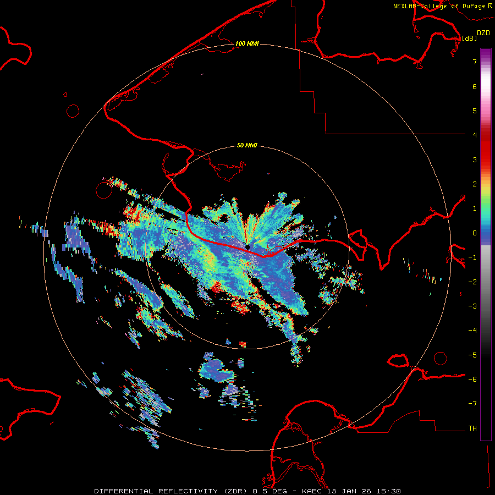Click "0.5 DEG" elevation text in caption
This screenshot has height=495, width=495.
(x=271, y=491)
